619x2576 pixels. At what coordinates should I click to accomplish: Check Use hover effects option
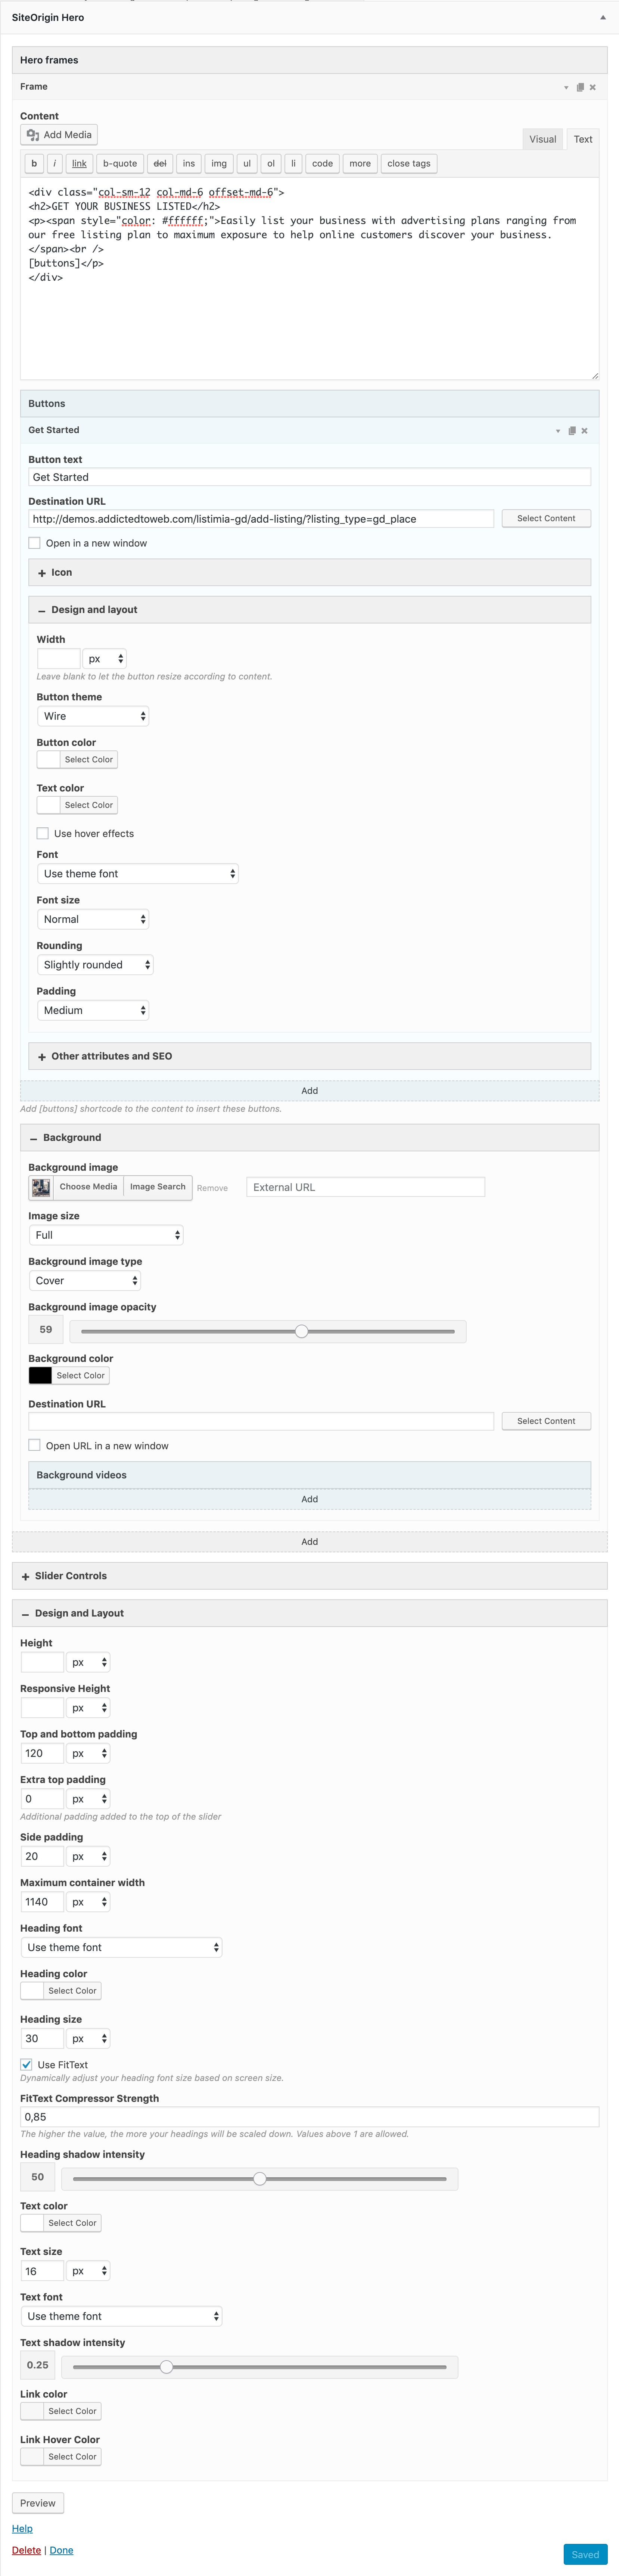(x=43, y=833)
